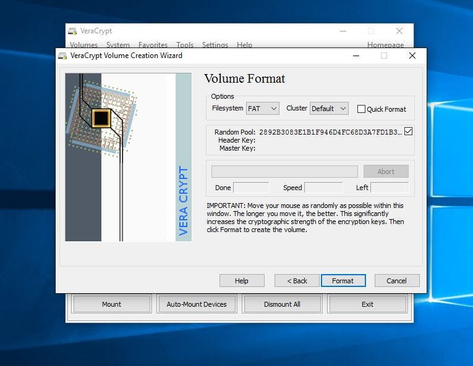
Task: Click the Homepage link in VeraCrypt window
Action: (385, 45)
